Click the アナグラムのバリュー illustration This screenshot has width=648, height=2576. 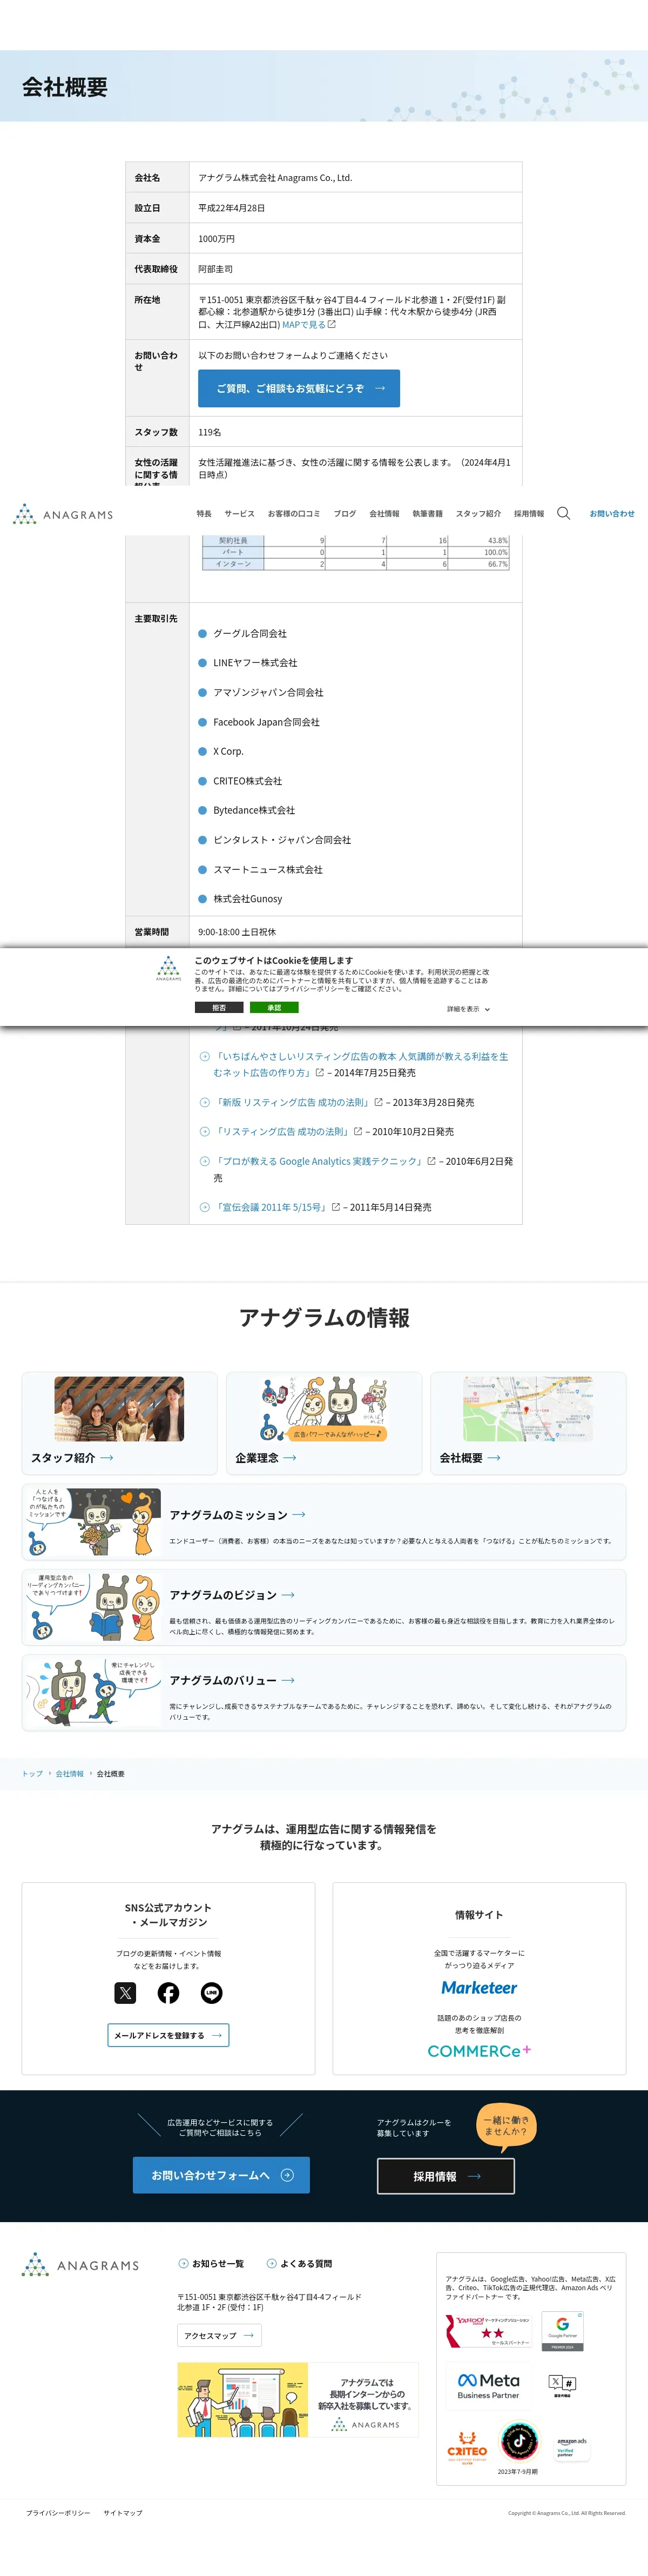click(x=93, y=1692)
